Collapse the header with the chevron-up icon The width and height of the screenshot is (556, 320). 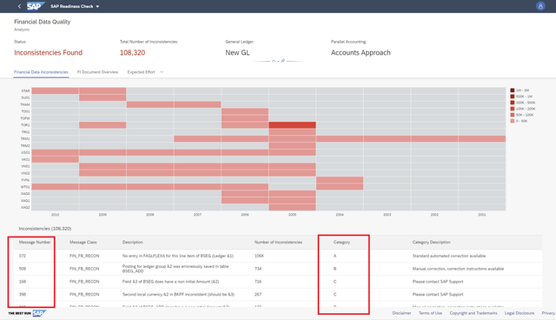pyautogui.click(x=274, y=62)
